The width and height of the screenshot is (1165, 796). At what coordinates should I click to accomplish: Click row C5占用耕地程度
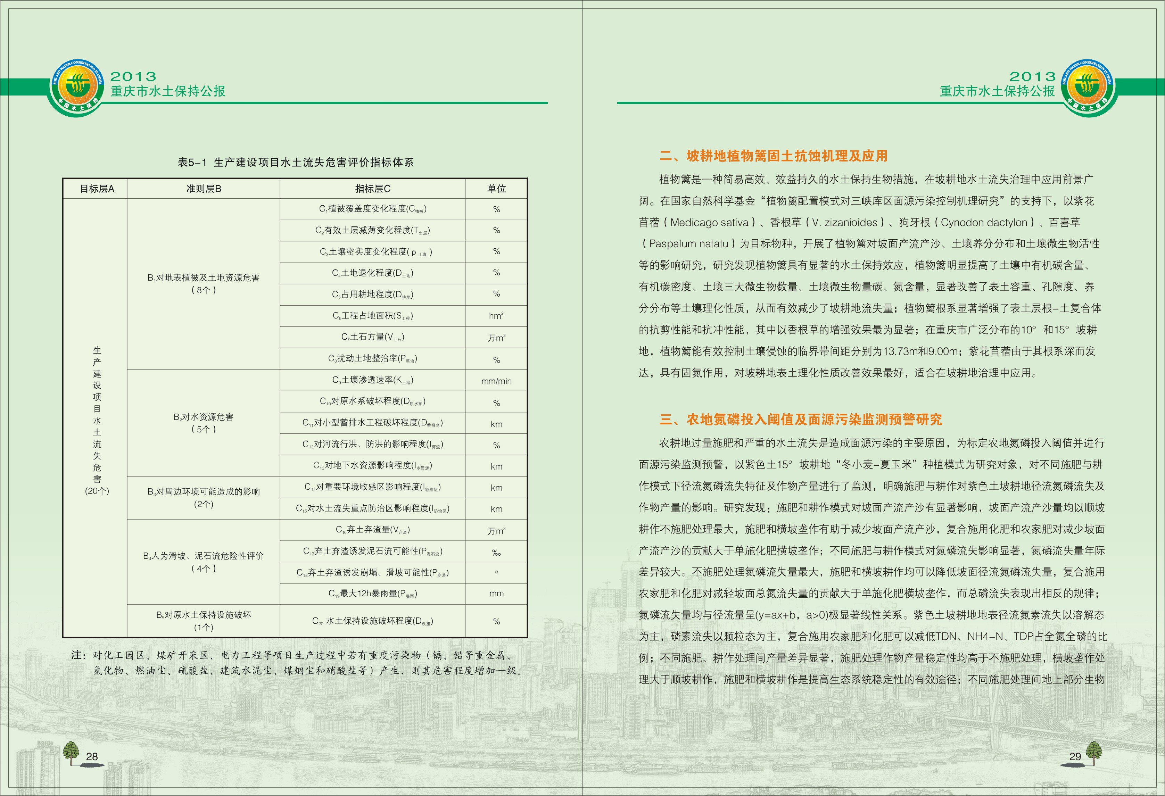(372, 295)
